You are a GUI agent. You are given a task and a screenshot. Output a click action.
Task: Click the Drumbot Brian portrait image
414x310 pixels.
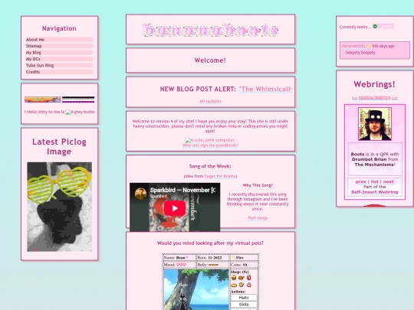pos(375,124)
